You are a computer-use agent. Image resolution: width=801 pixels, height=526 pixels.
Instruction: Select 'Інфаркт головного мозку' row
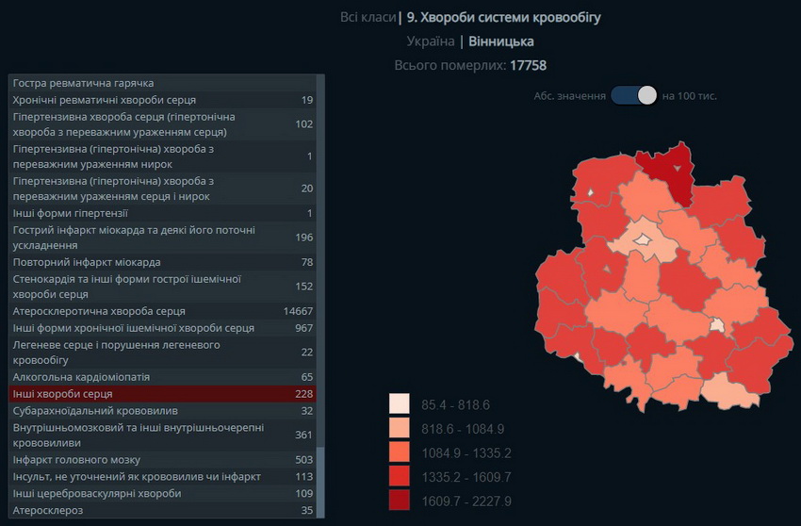pos(162,460)
